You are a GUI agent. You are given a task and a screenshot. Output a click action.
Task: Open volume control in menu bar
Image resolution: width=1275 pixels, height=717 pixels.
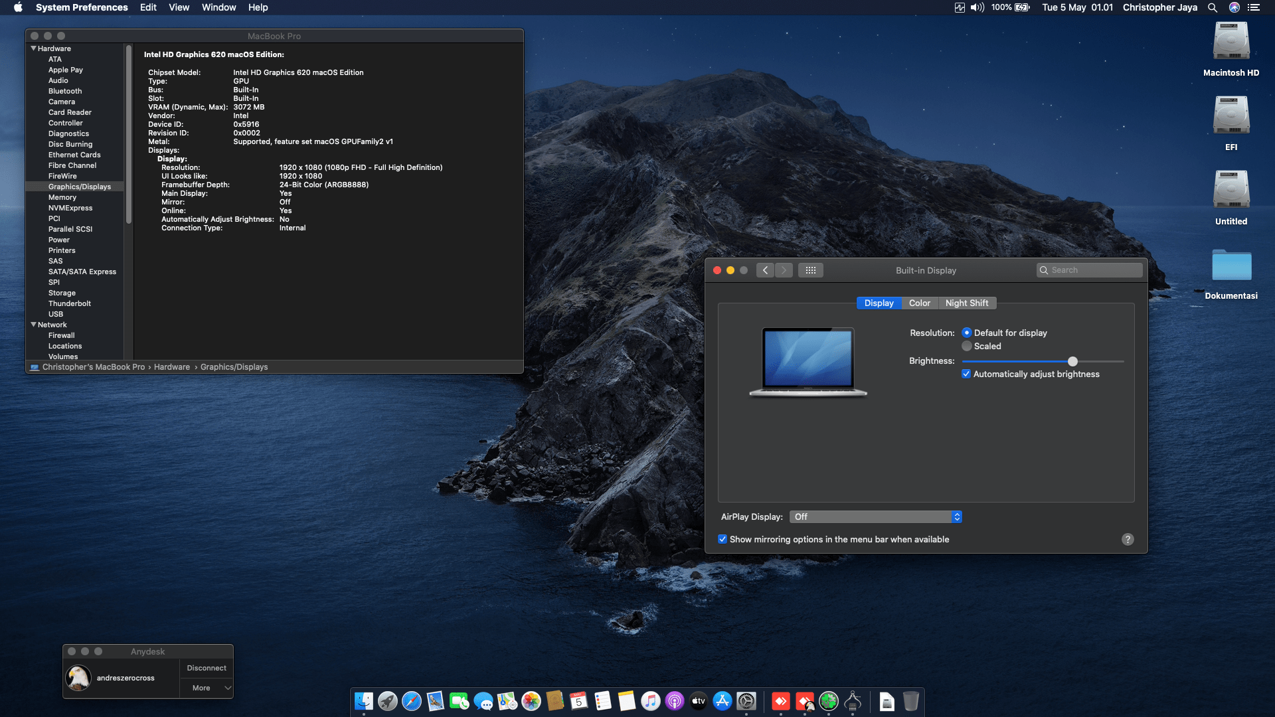click(x=977, y=7)
